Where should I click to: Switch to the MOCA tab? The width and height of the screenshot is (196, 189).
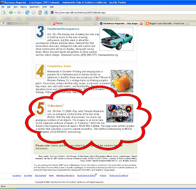coord(75,24)
